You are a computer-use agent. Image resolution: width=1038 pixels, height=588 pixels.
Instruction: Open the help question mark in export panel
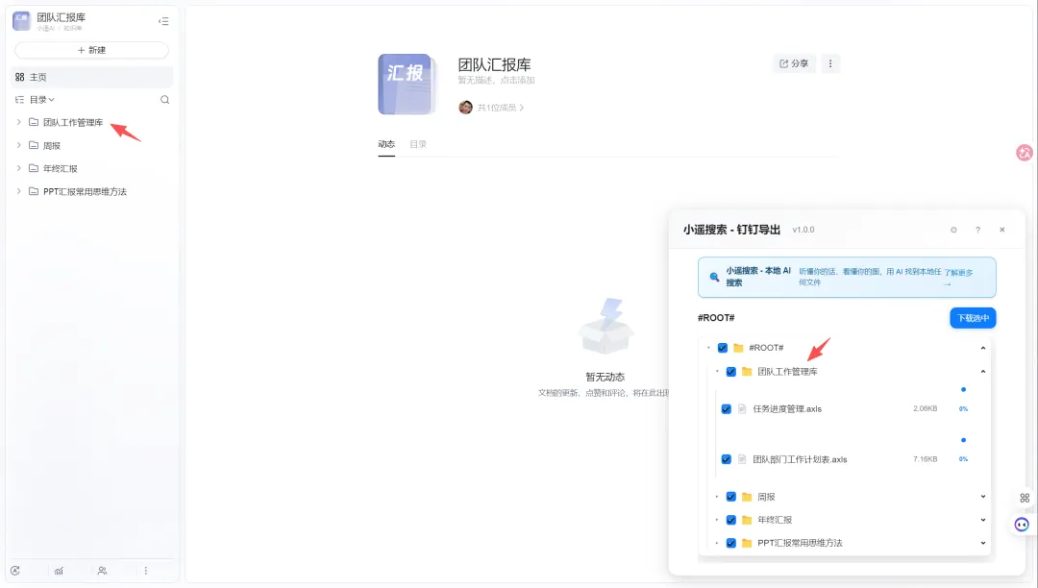pyautogui.click(x=977, y=231)
